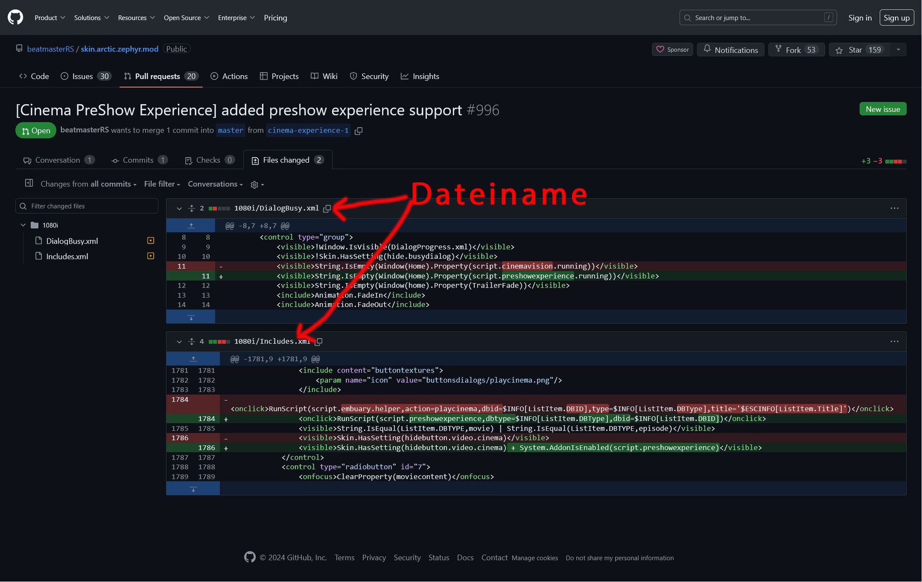The width and height of the screenshot is (922, 582).
Task: Star the repository
Action: (x=859, y=49)
